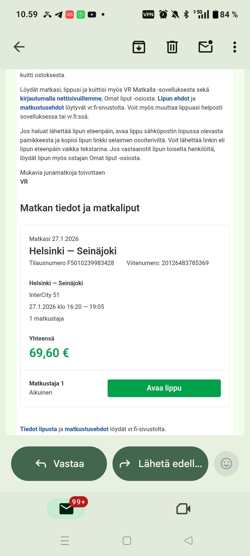Mark the email as unread
This screenshot has width=250, height=556.
click(206, 47)
